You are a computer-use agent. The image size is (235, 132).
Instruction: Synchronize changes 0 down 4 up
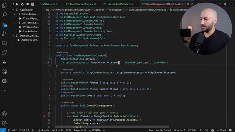click(24, 130)
